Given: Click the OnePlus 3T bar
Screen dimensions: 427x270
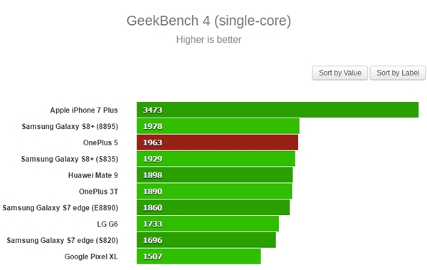Looking at the screenshot, I should coord(214,191).
